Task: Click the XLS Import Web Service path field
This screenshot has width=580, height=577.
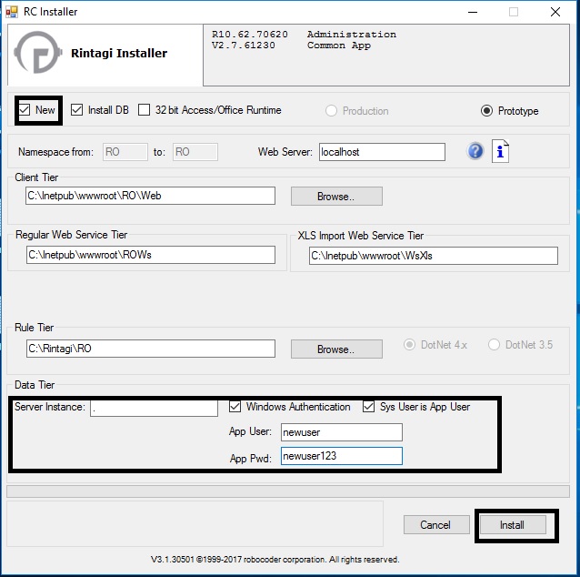Action: point(433,256)
